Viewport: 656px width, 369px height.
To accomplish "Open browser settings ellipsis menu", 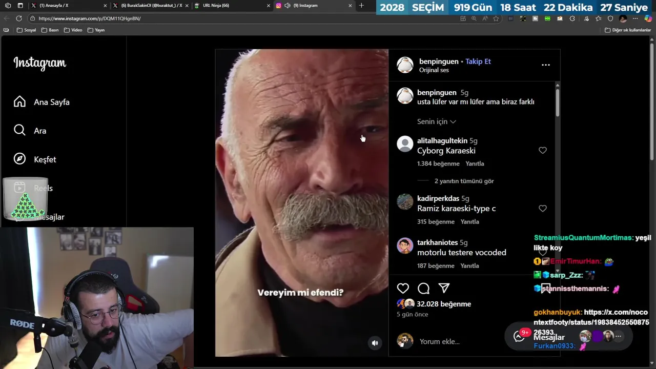I will [x=635, y=18].
